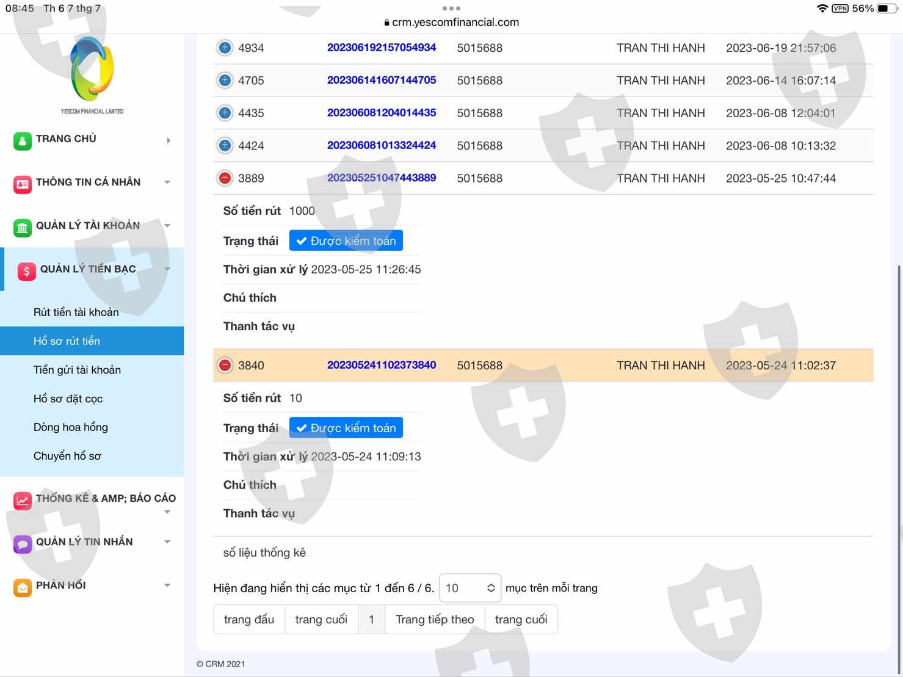This screenshot has height=677, width=903.
Task: Open withdrawal link 202306141607144705
Action: click(381, 80)
